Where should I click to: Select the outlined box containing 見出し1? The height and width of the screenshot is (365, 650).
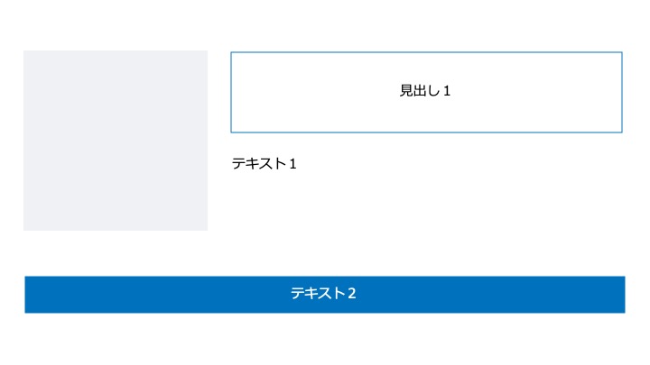[x=426, y=92]
